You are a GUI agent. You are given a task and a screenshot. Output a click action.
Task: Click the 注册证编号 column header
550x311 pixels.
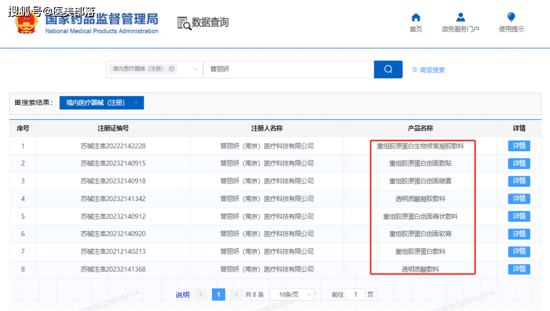(x=113, y=128)
